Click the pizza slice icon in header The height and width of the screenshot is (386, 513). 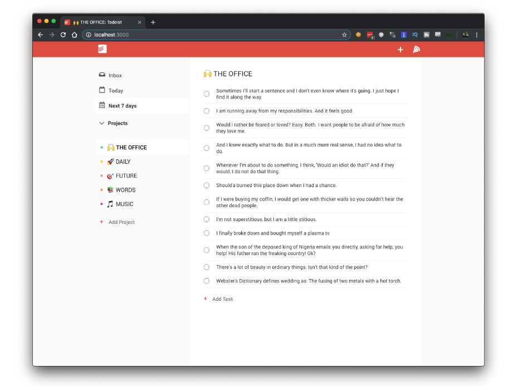tap(416, 50)
